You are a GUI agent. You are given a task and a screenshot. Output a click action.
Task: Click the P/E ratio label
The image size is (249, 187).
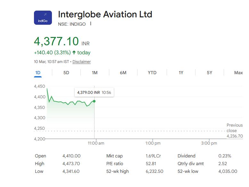(115, 164)
